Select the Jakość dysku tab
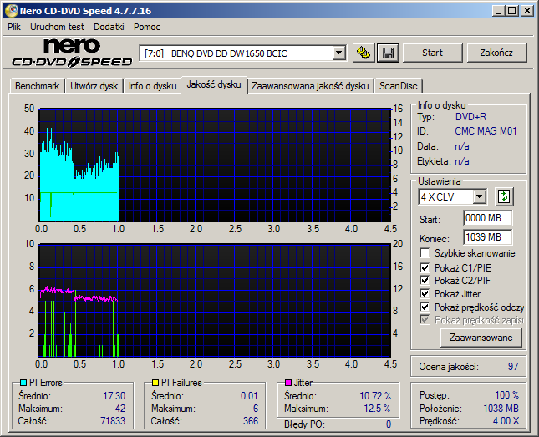Screen dimensions: 539x437 (214, 84)
